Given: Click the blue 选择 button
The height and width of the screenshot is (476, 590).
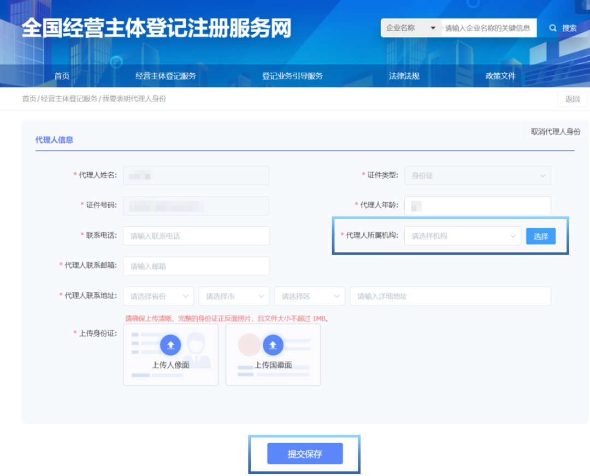Looking at the screenshot, I should [540, 236].
